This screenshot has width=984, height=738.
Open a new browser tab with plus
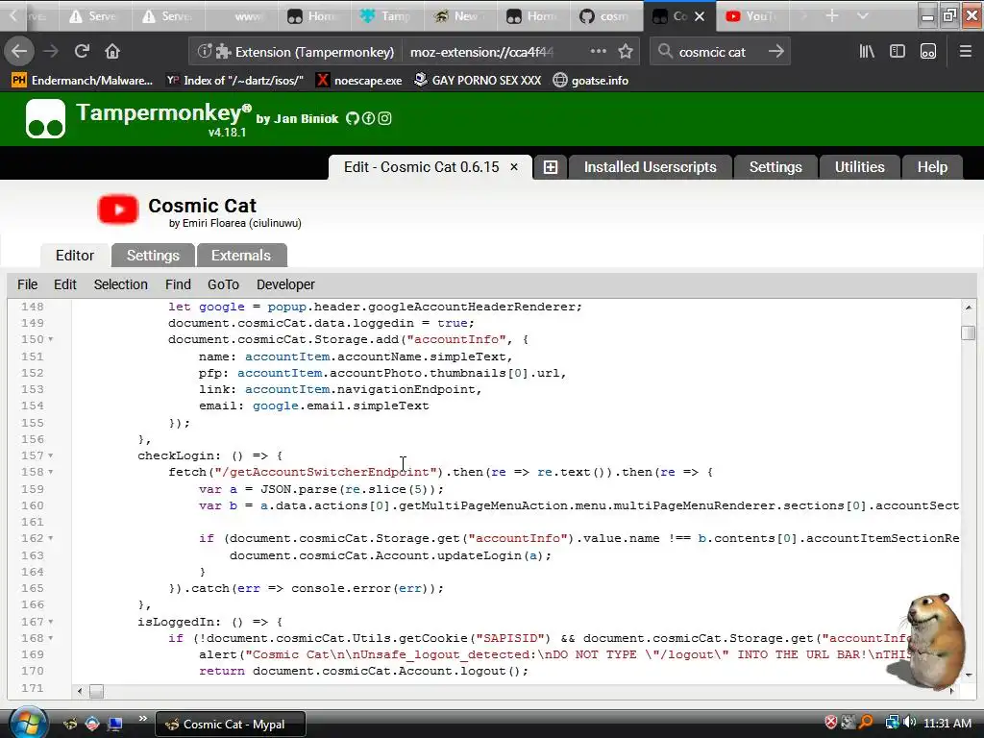(832, 16)
